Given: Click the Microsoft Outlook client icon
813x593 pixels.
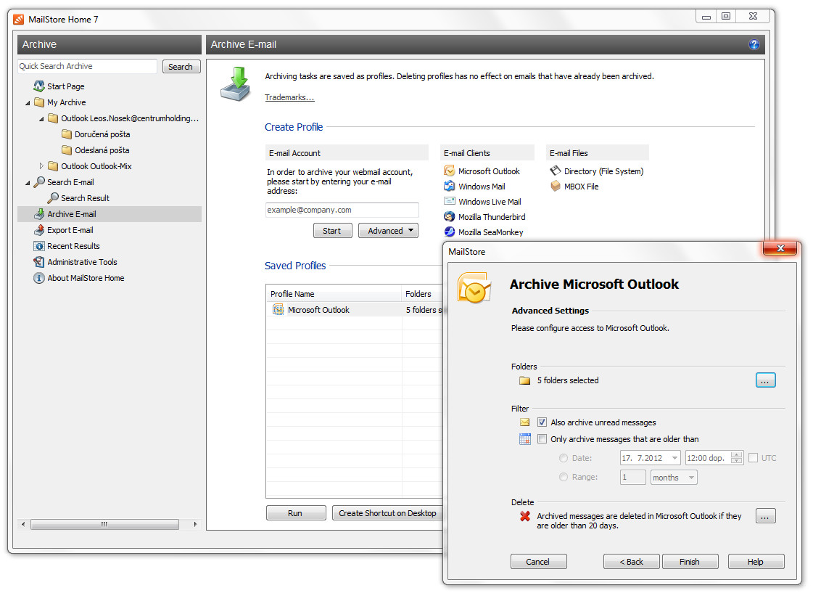Looking at the screenshot, I should coord(450,171).
